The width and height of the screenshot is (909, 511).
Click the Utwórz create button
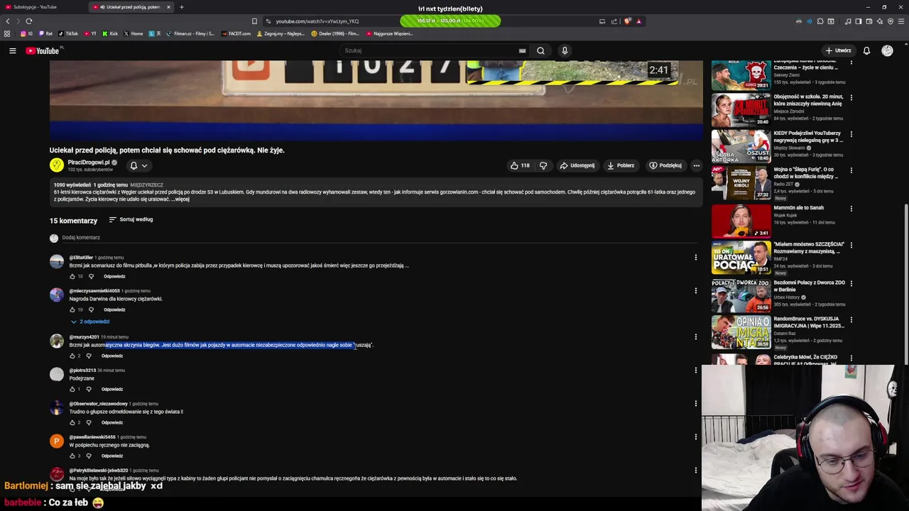838,50
